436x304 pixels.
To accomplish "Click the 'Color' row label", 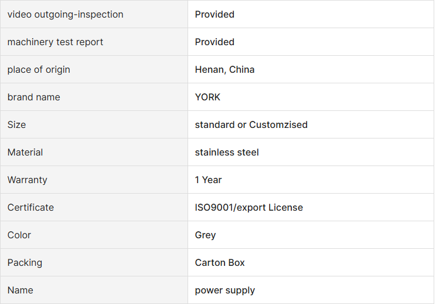I will coord(19,235).
